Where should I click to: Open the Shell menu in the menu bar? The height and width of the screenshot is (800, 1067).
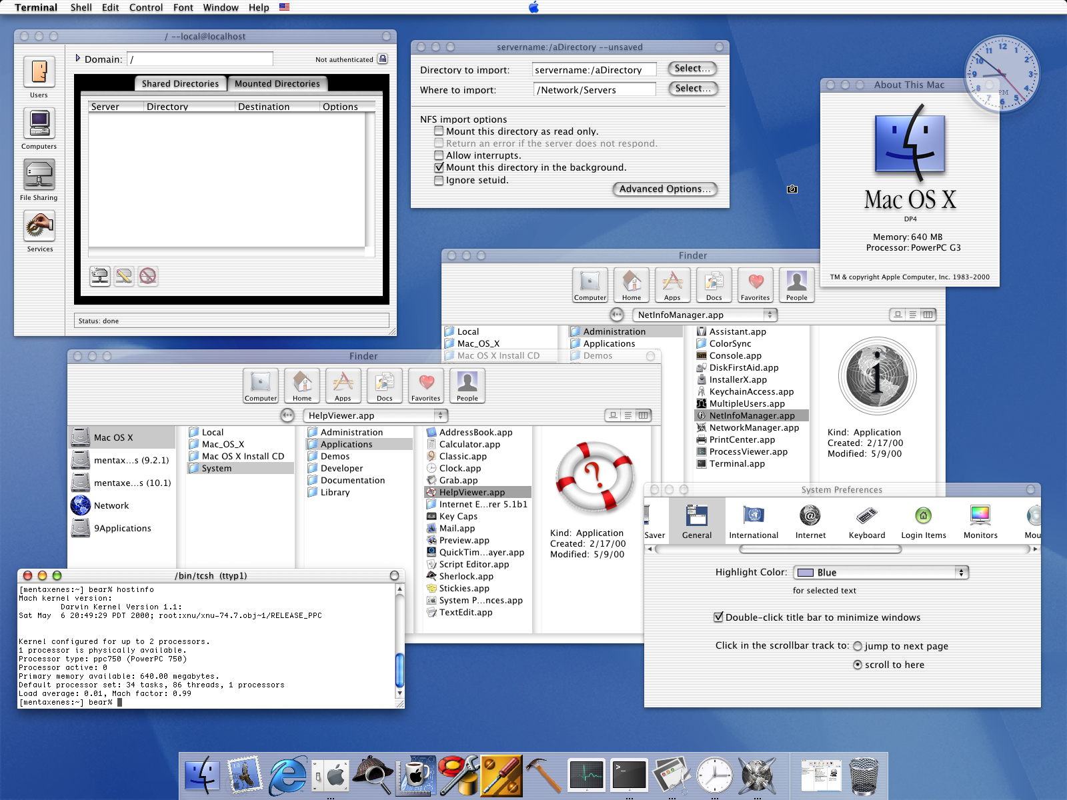click(81, 7)
